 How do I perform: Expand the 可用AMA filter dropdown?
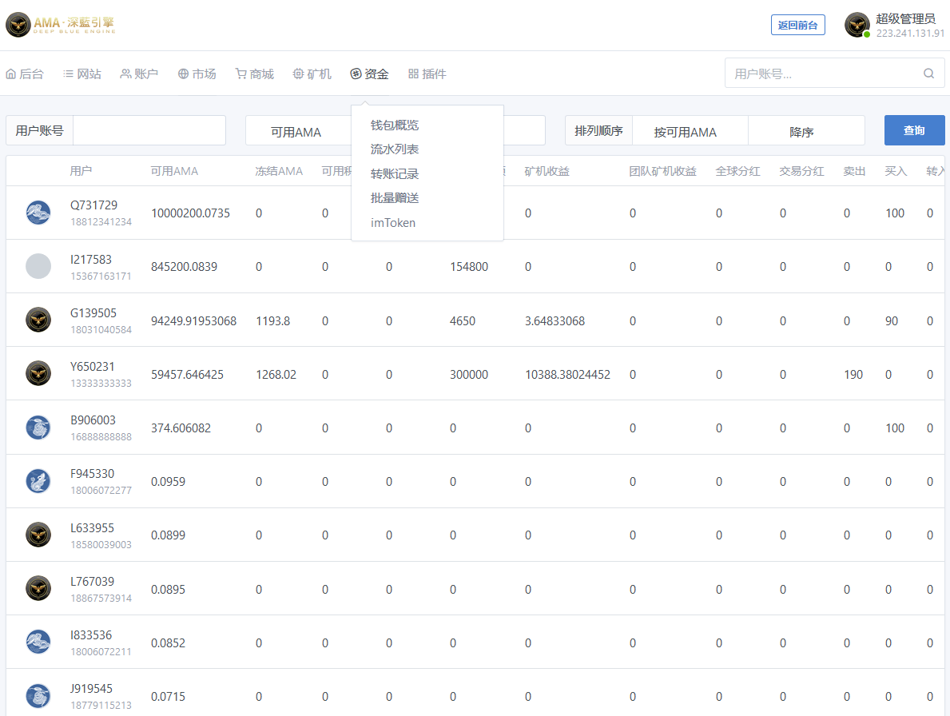(x=298, y=131)
